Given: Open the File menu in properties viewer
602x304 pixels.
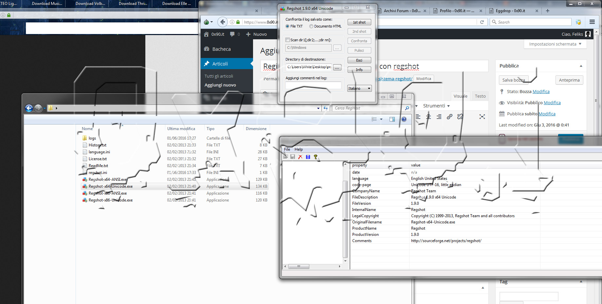Looking at the screenshot, I should pyautogui.click(x=287, y=149).
